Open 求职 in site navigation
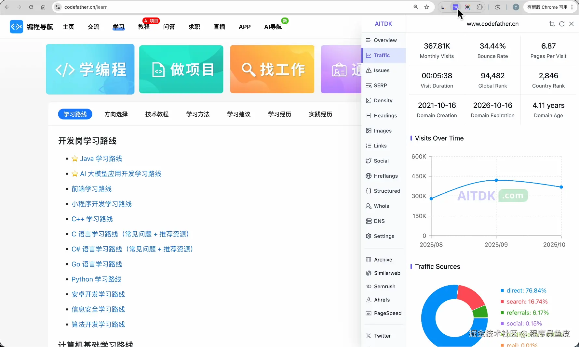Screen dimensions: 579x347 click(x=194, y=27)
